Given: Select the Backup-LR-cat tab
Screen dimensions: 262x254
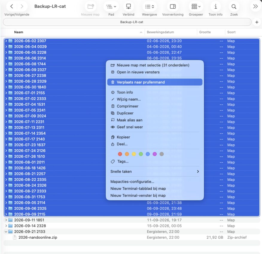Looking at the screenshot, I should (127, 22).
